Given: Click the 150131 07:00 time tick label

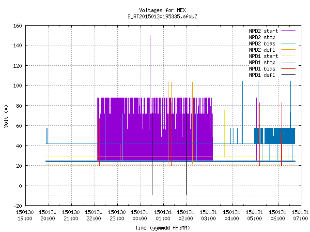Looking at the screenshot, I should [x=300, y=216].
